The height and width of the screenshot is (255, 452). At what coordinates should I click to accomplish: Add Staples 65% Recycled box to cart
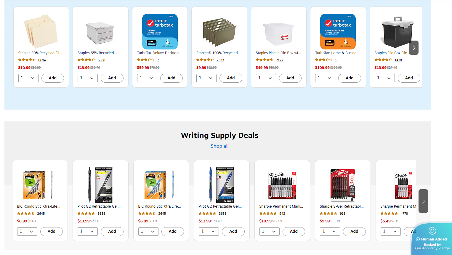(112, 78)
